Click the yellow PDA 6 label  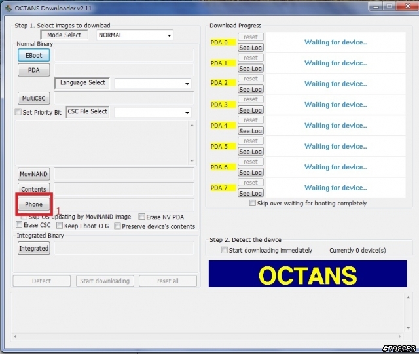(223, 167)
